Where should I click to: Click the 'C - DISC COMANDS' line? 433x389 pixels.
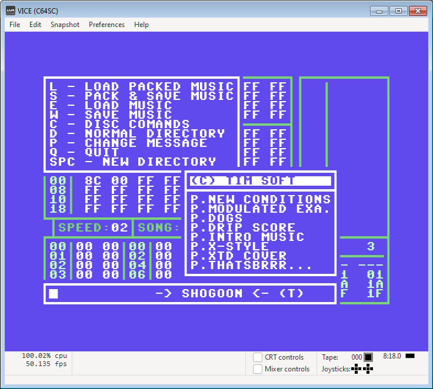click(119, 124)
